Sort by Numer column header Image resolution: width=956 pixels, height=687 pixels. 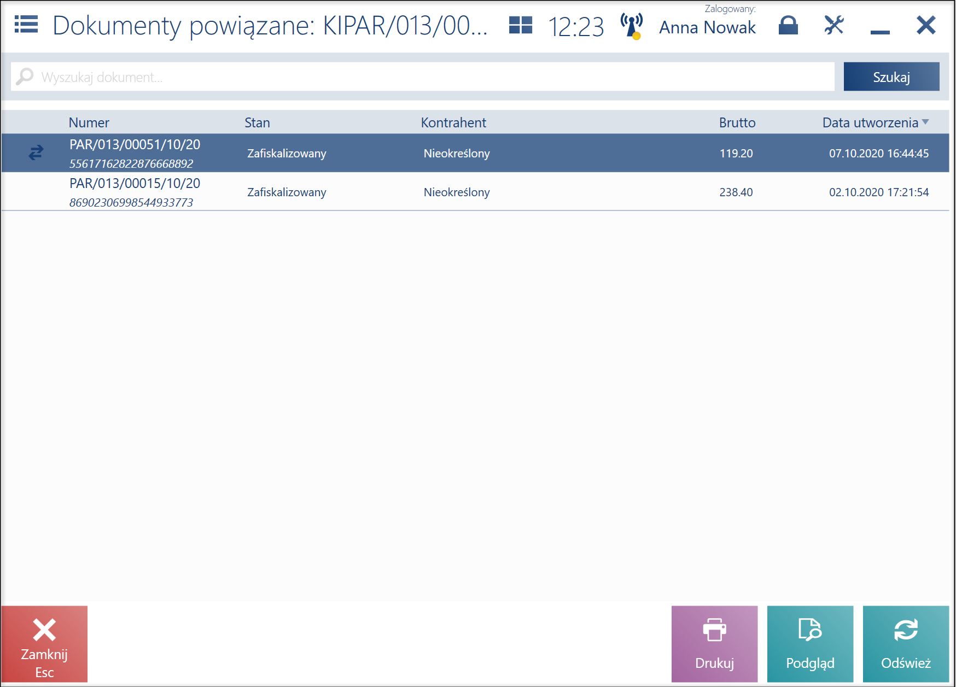[x=89, y=122]
